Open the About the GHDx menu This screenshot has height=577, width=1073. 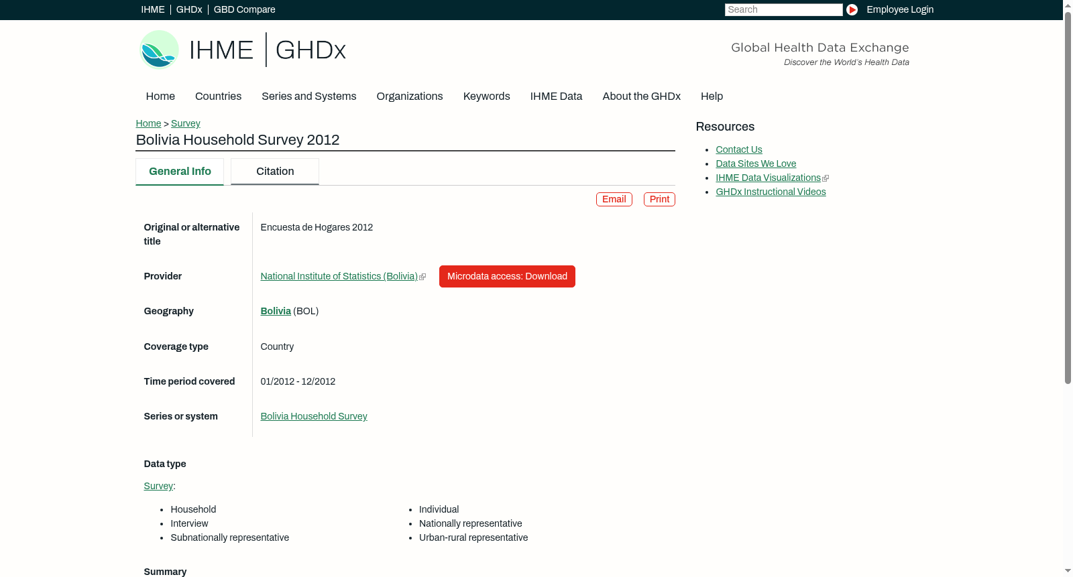(x=641, y=97)
